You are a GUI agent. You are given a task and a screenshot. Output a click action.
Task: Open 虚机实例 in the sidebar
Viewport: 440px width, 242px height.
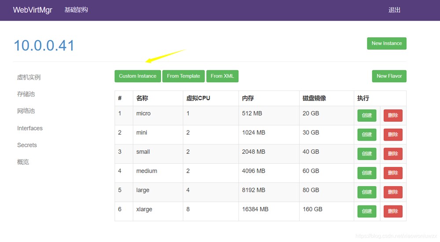[29, 77]
